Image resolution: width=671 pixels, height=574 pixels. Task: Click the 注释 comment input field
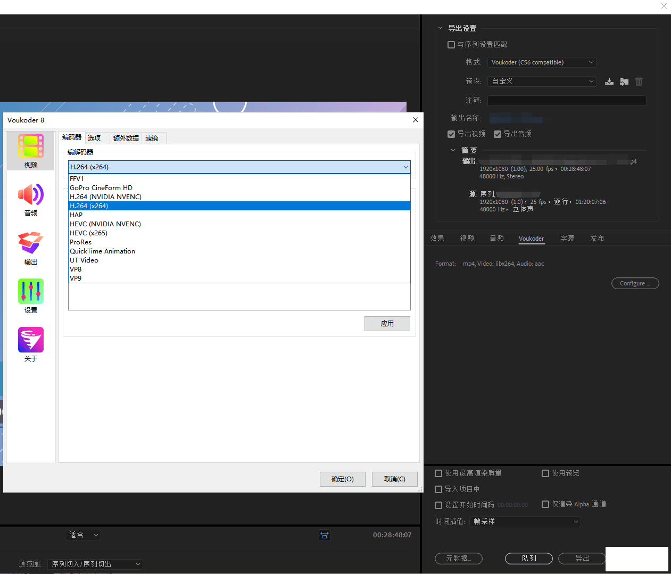pos(567,101)
